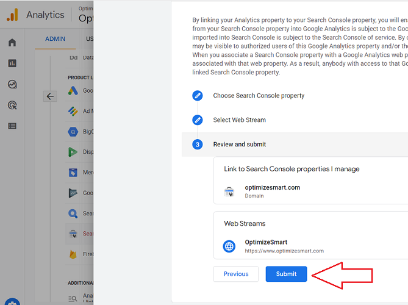Select the Search Console links icon
Viewport: 408px width, 305px height.
tap(73, 234)
